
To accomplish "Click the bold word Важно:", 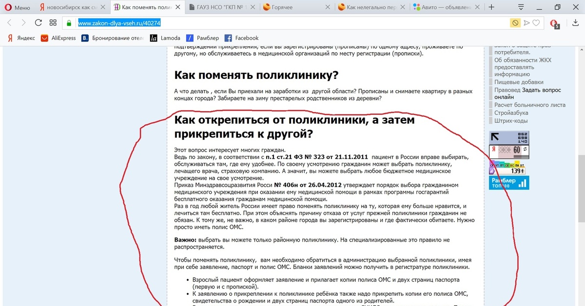I will pyautogui.click(x=186, y=241).
